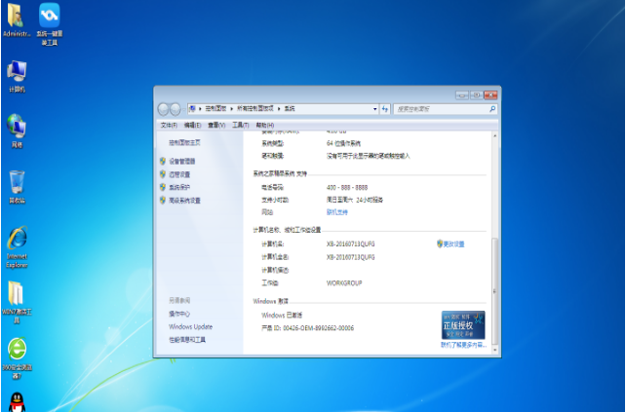Click the 联机支持 website link
The height and width of the screenshot is (412, 626).
point(337,212)
